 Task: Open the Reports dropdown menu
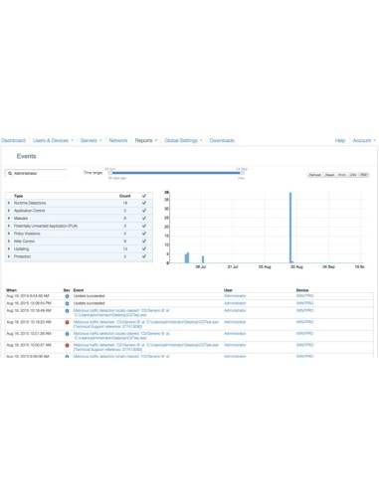tap(146, 140)
